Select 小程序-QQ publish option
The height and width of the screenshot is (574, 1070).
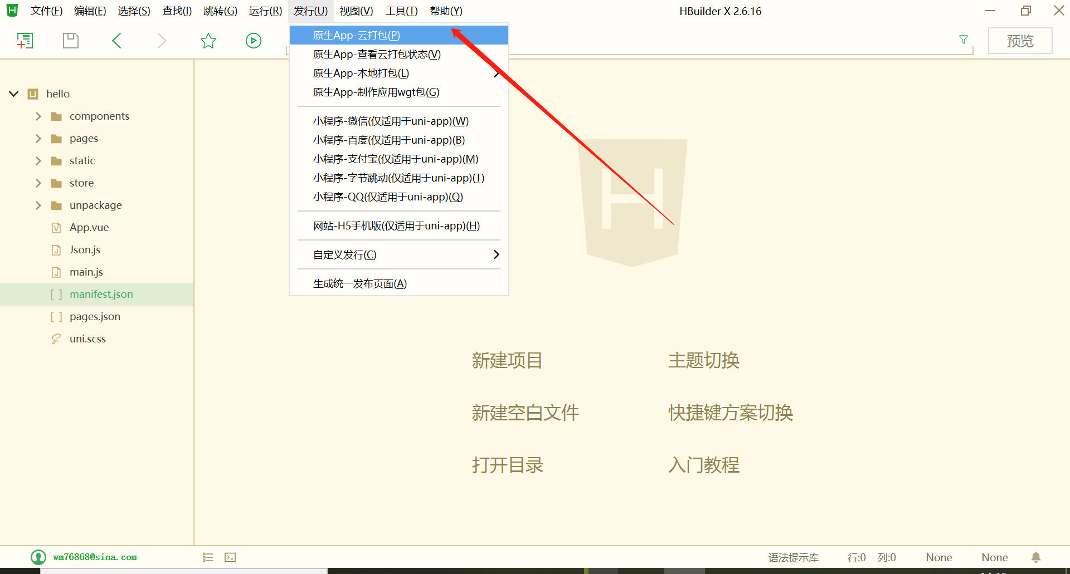point(399,197)
